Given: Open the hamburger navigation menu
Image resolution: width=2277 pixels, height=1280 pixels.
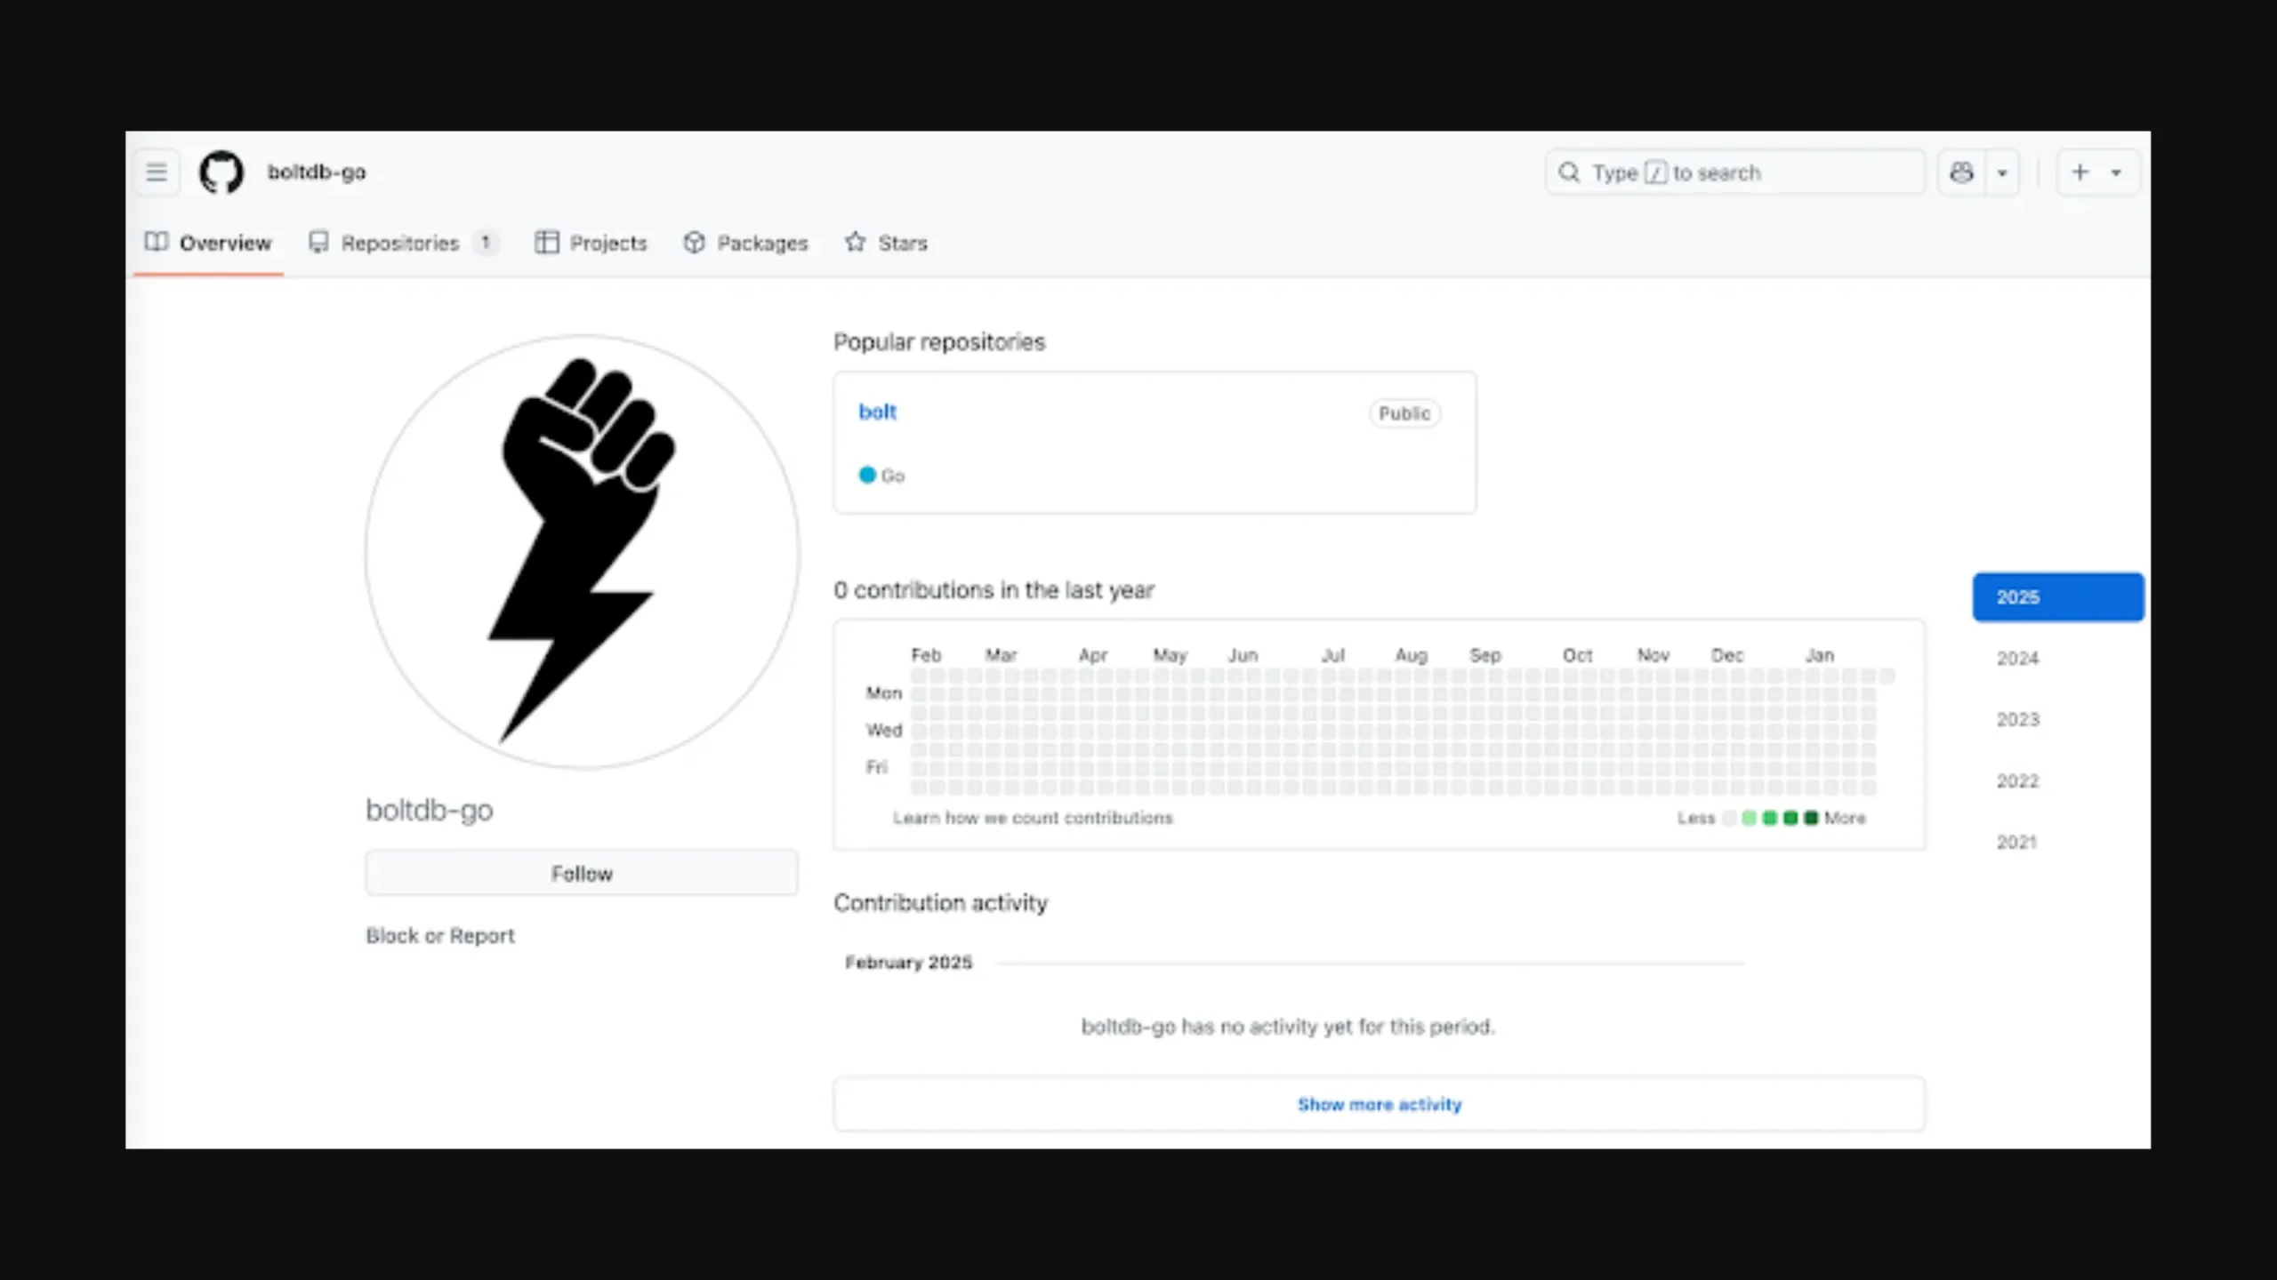Looking at the screenshot, I should [x=157, y=172].
